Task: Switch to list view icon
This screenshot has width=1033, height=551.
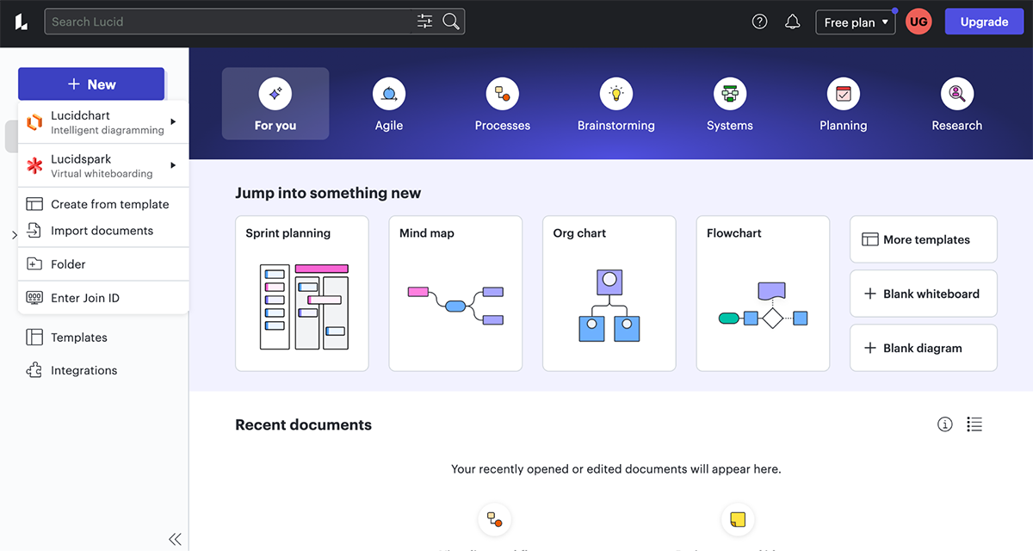Action: 974,424
